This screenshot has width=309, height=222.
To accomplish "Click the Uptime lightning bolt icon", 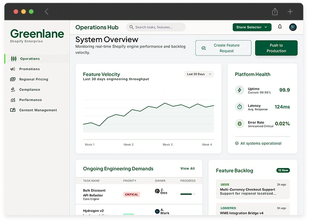I will point(240,90).
